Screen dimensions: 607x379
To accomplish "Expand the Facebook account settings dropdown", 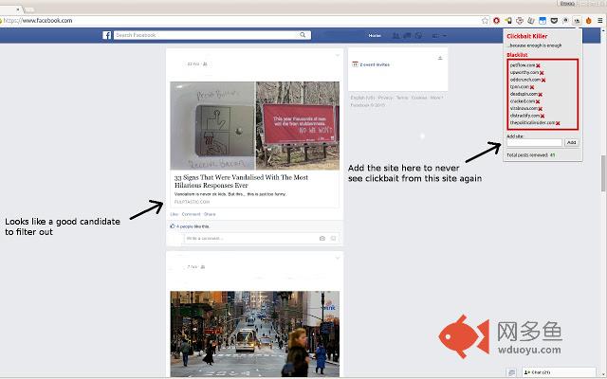I will 445,36.
